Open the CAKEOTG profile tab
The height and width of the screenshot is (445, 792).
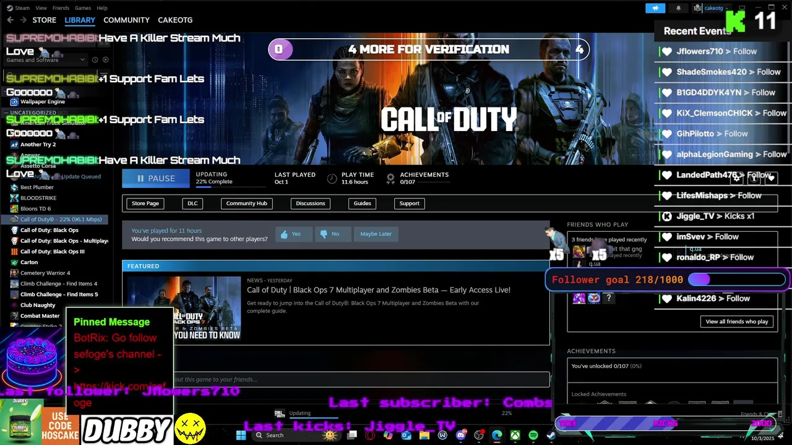175,20
